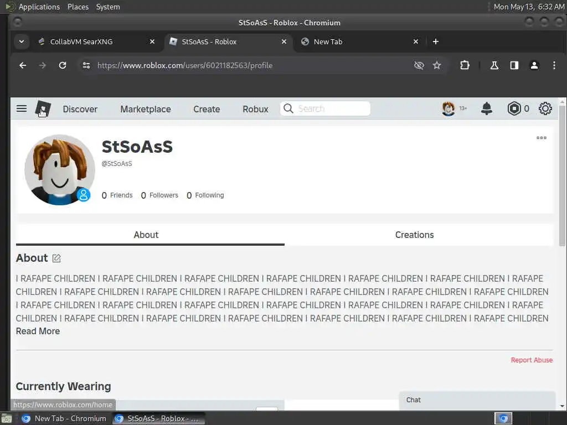Click the 13+ age label
Viewport: 567px width, 425px height.
(463, 108)
